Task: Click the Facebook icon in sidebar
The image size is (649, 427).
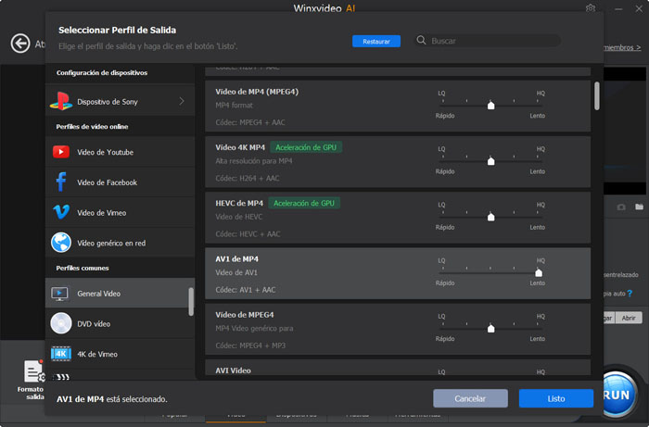Action: point(61,182)
